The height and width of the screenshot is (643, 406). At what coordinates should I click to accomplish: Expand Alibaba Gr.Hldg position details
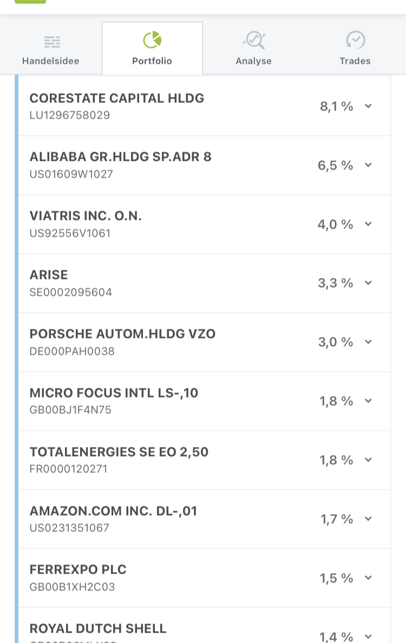tap(368, 165)
